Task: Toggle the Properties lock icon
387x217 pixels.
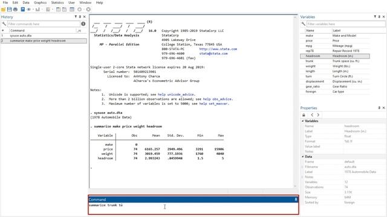Action: point(304,115)
